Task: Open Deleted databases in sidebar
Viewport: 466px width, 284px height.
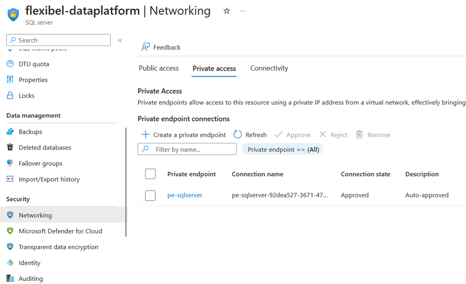Action: [45, 148]
